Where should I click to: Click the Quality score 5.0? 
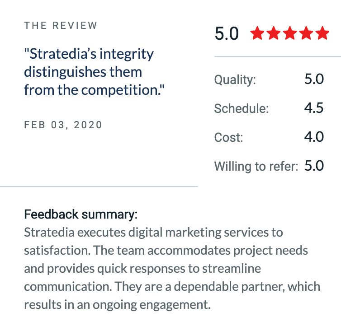(314, 79)
